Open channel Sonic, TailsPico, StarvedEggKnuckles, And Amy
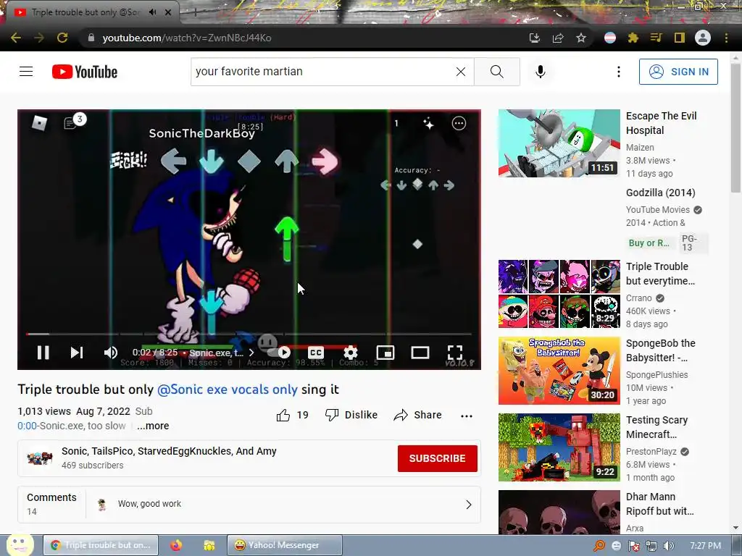 [169, 451]
